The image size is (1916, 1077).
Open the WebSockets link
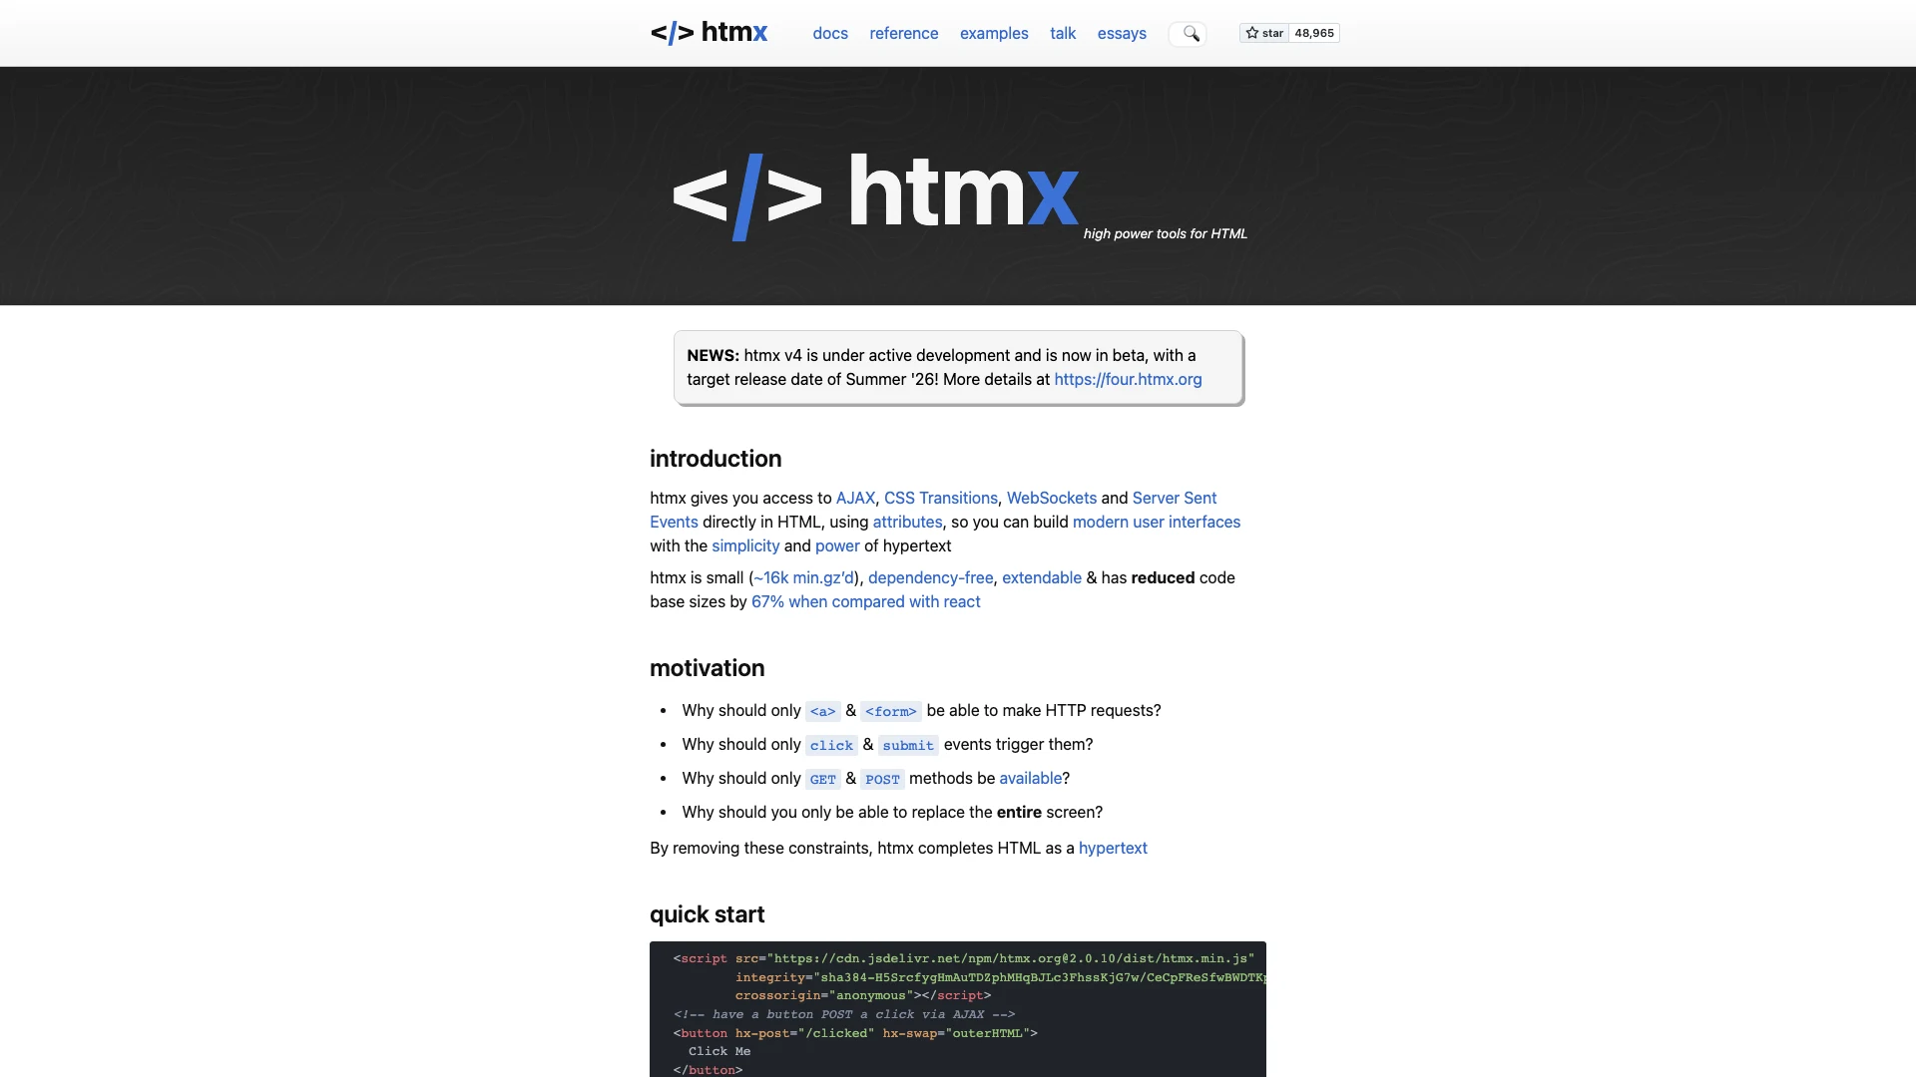1052,498
